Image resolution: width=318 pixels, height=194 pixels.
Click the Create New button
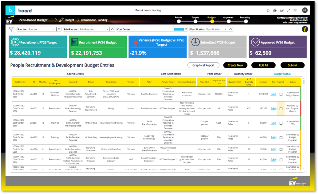235,65
